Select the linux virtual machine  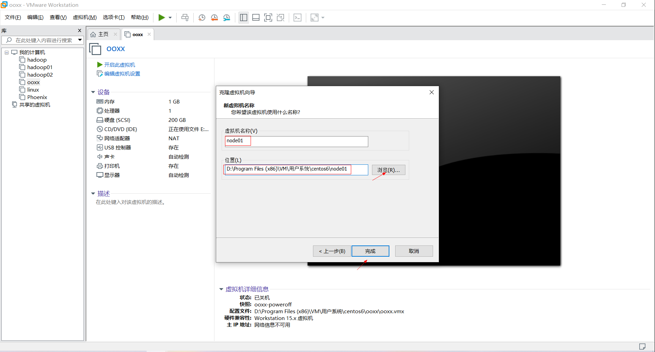[33, 90]
